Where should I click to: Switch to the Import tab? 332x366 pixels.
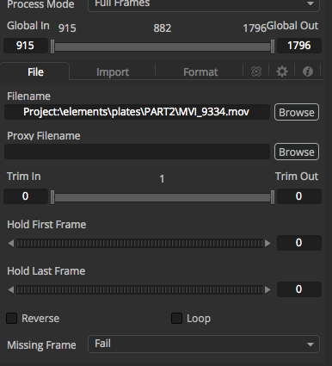click(x=113, y=71)
